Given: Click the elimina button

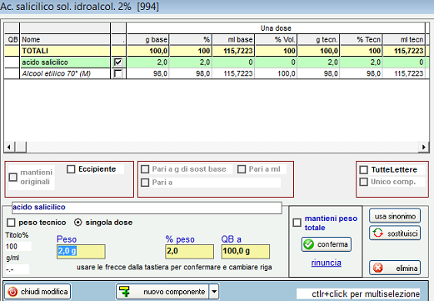Looking at the screenshot, I should [x=395, y=268].
